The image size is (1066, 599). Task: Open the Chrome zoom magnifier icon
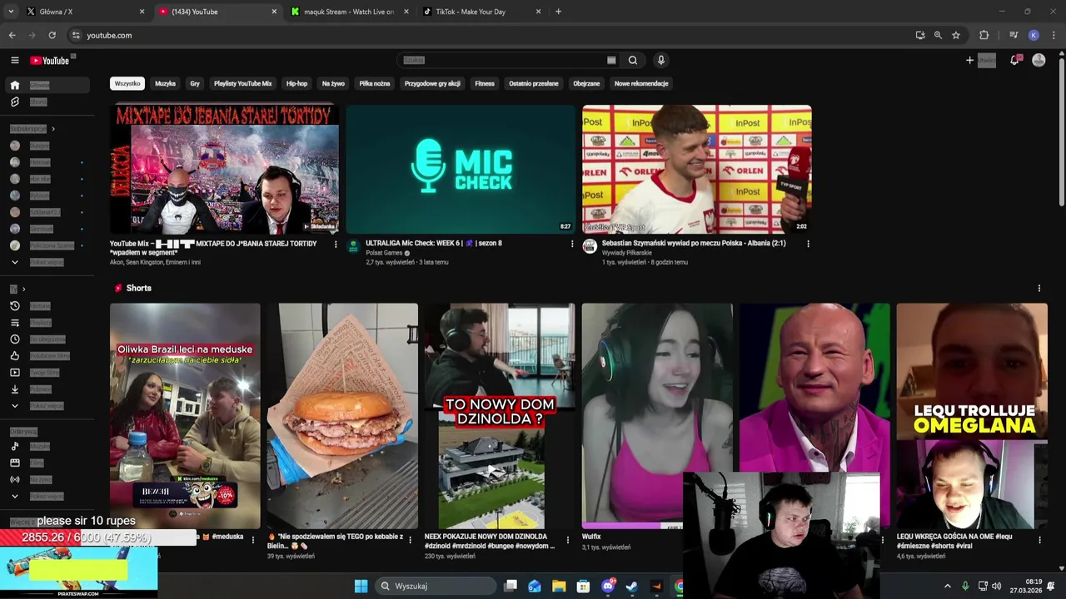(938, 35)
